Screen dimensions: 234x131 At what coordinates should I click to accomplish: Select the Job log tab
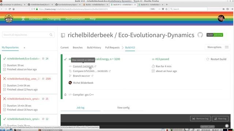(80, 108)
